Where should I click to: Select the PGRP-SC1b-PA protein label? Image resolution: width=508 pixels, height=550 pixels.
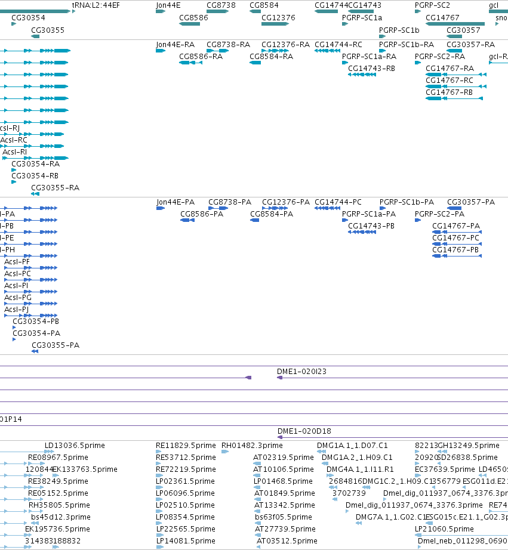point(407,202)
